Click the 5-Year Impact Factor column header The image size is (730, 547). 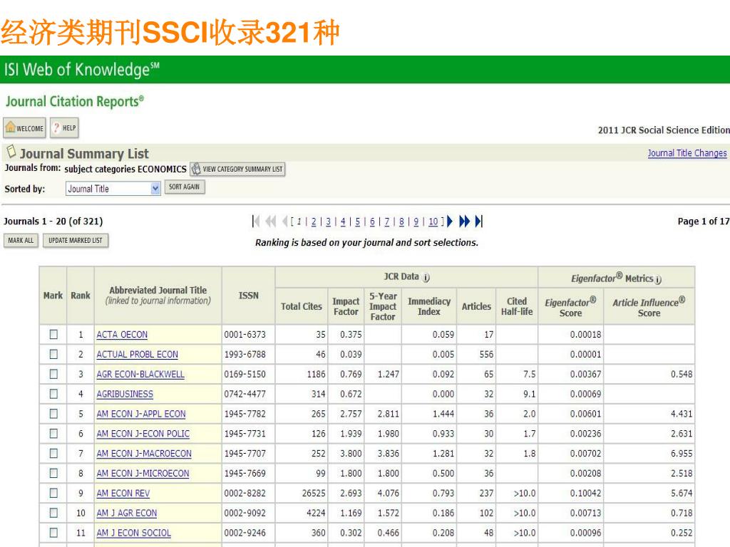point(383,306)
